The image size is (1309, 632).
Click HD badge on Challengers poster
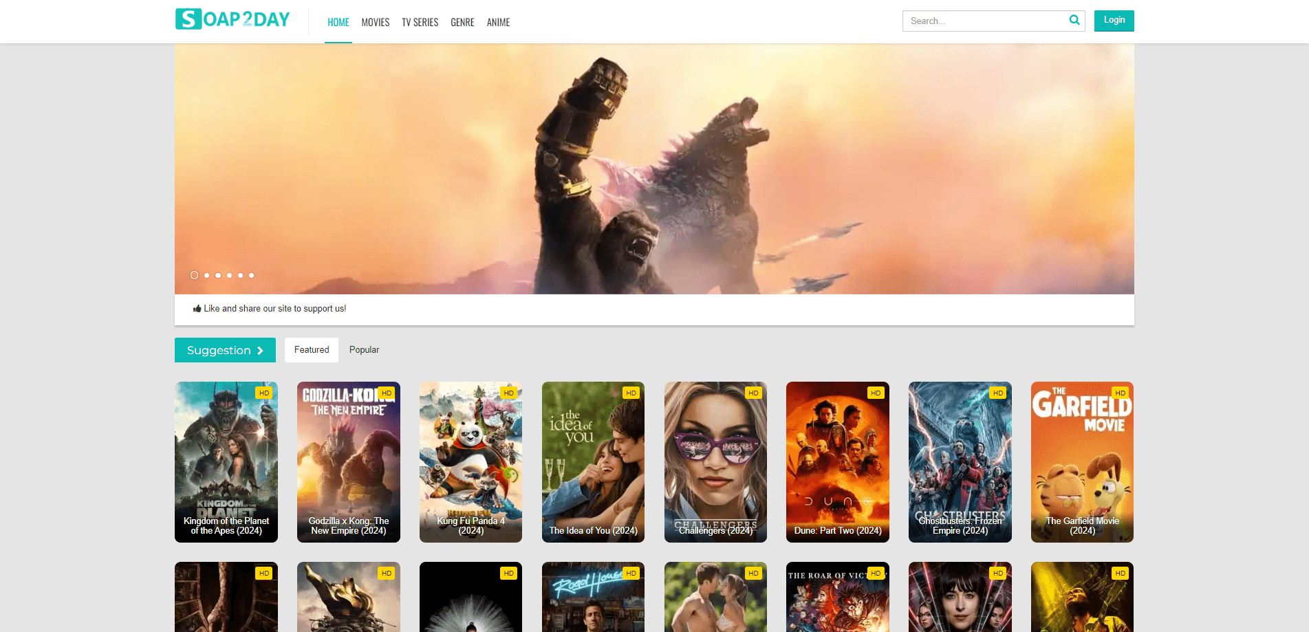[753, 393]
